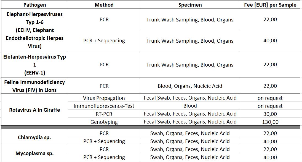The height and width of the screenshot is (162, 302).
Task: Select the Fee [EUR] per Sample header
Action: tap(270, 5)
